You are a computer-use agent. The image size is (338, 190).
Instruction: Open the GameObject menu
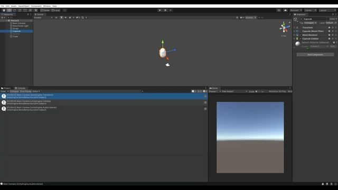point(24,6)
